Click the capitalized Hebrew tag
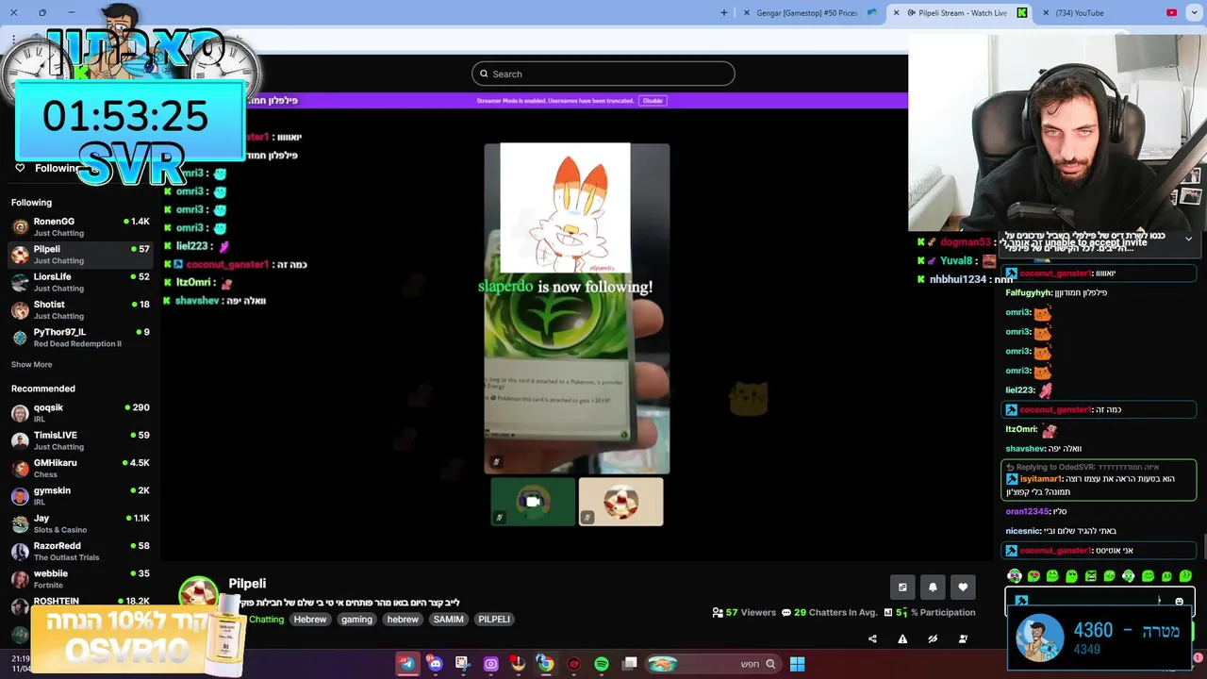Image resolution: width=1207 pixels, height=679 pixels. 310,620
